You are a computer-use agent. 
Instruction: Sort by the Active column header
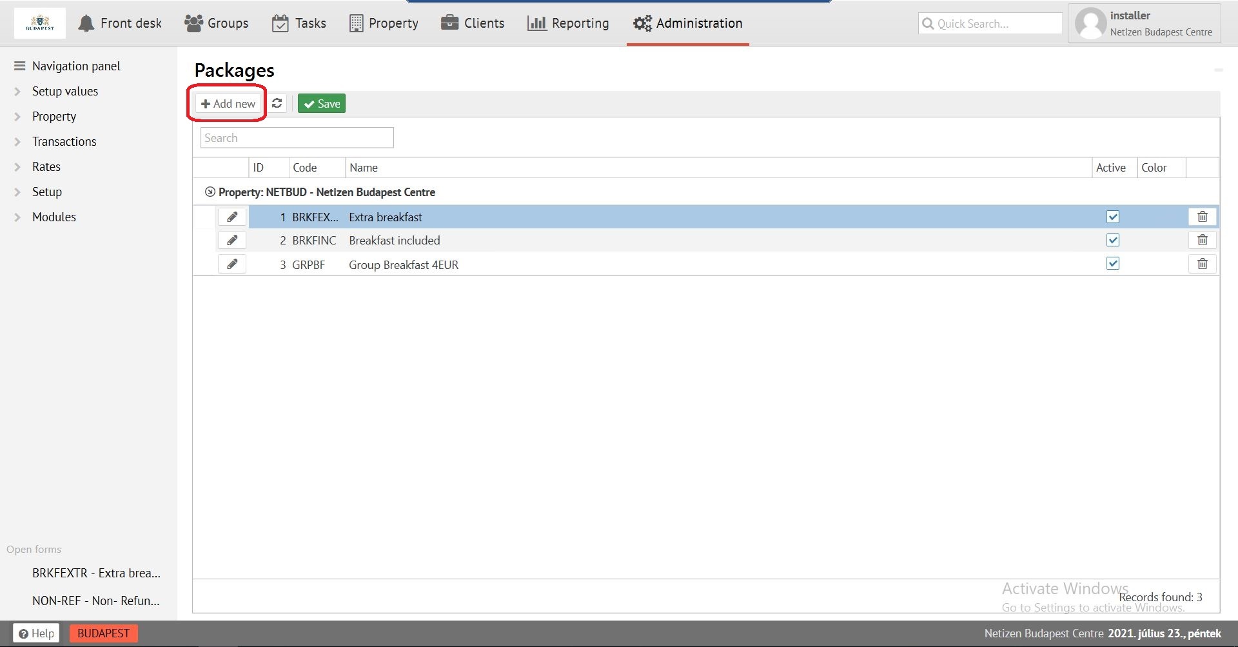pyautogui.click(x=1114, y=168)
